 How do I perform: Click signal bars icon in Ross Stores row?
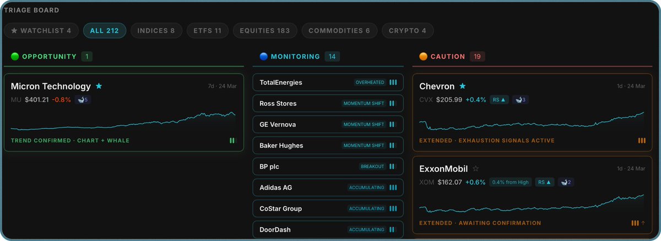(x=392, y=103)
